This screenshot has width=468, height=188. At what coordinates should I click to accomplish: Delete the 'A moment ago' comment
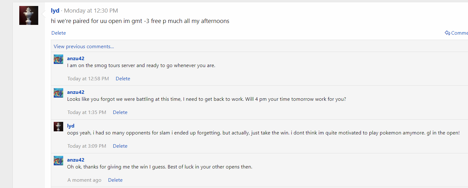point(115,180)
